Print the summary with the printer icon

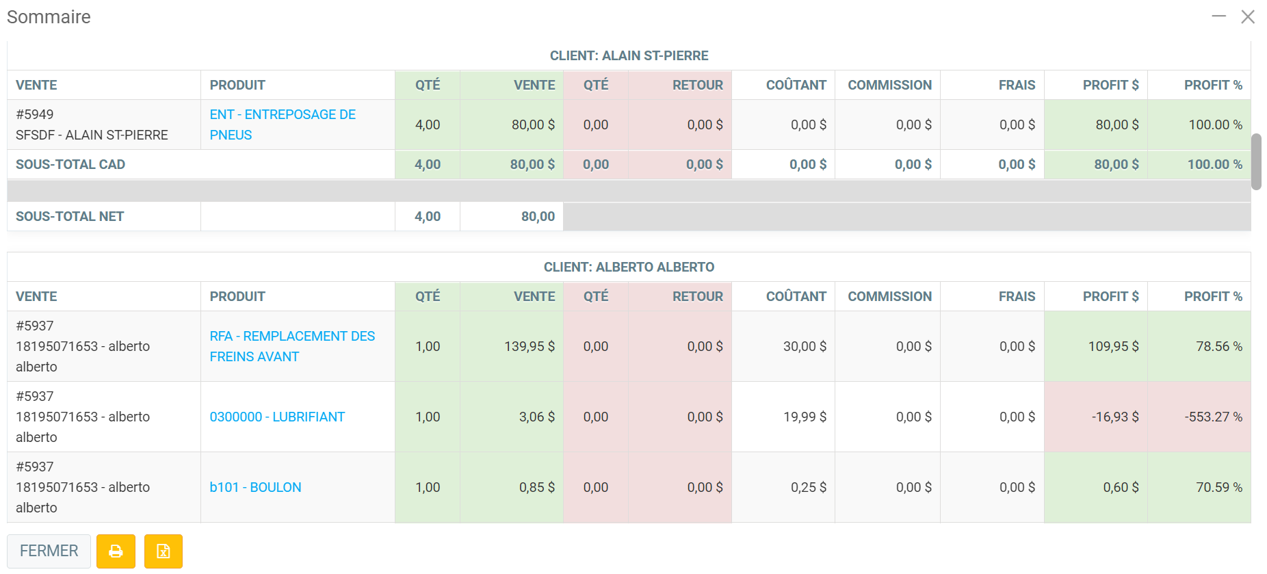point(116,551)
